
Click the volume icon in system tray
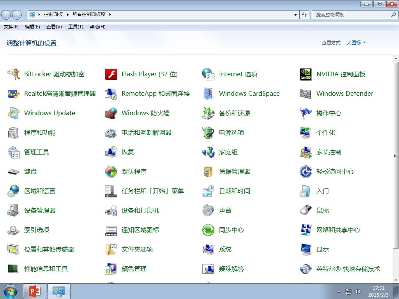[x=358, y=292]
